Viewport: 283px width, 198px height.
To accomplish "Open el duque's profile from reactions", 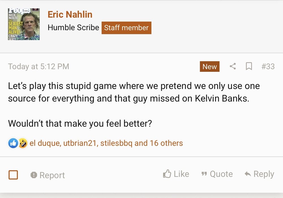I will [45, 143].
